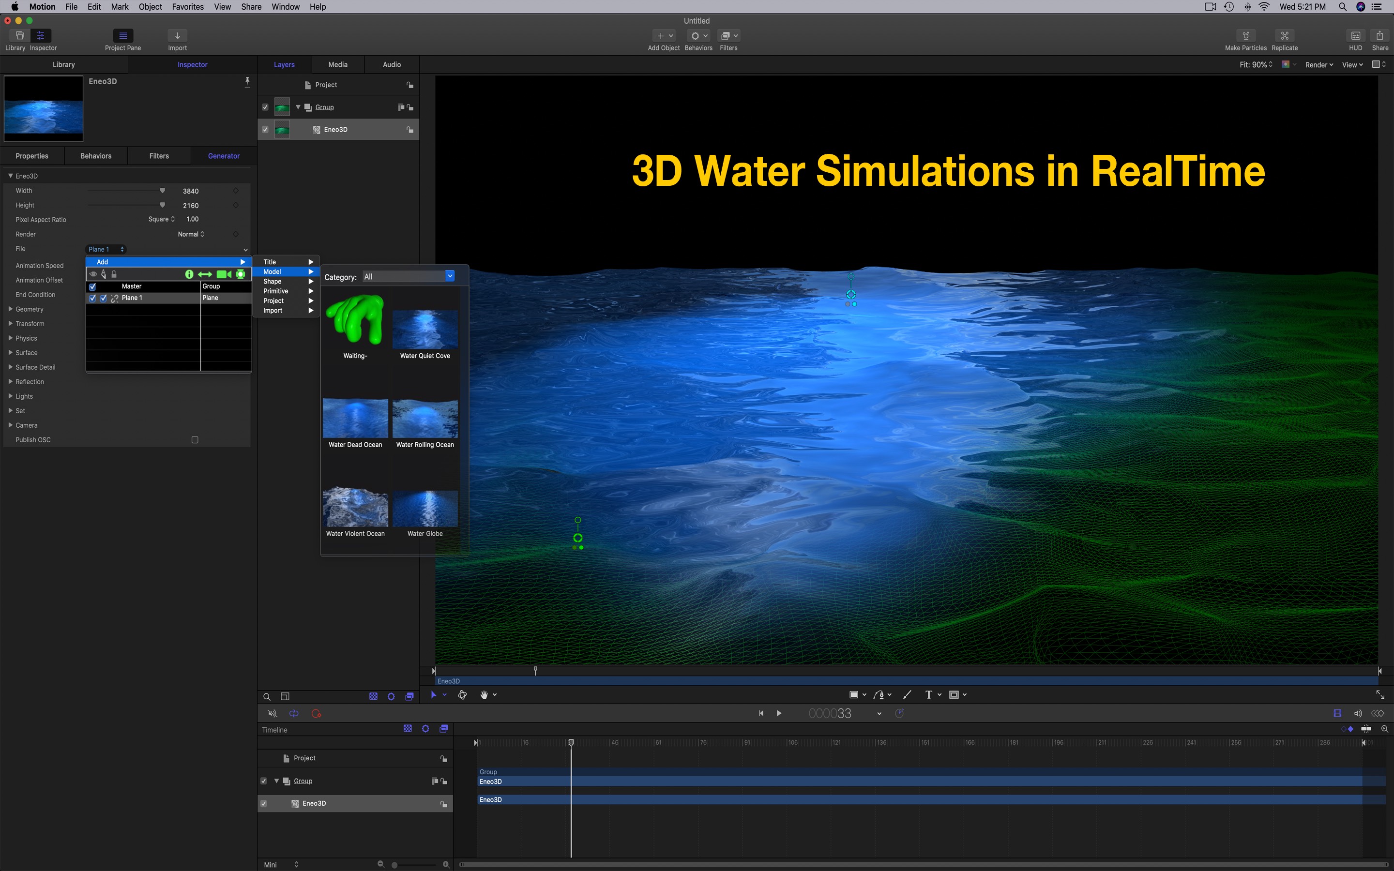Viewport: 1394px width, 871px height.
Task: Open the Plane 1 File popup
Action: (x=106, y=249)
